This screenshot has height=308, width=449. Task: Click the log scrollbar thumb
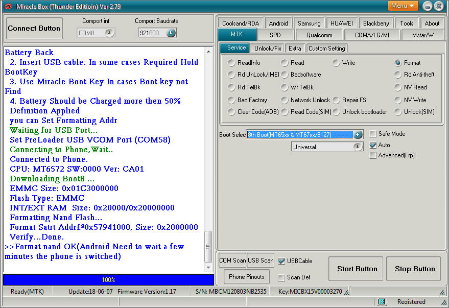coord(208,247)
